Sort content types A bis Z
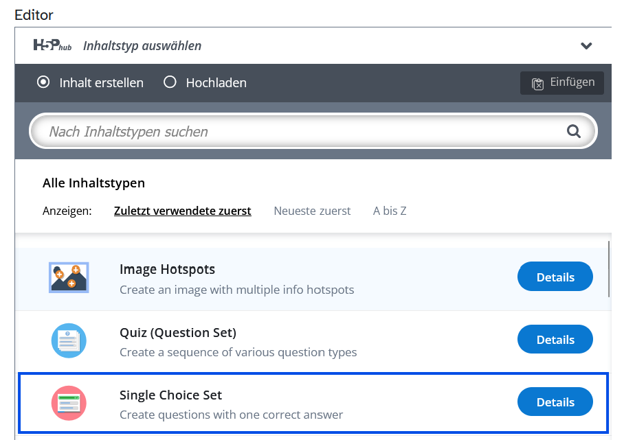Image resolution: width=635 pixels, height=440 pixels. click(x=390, y=211)
